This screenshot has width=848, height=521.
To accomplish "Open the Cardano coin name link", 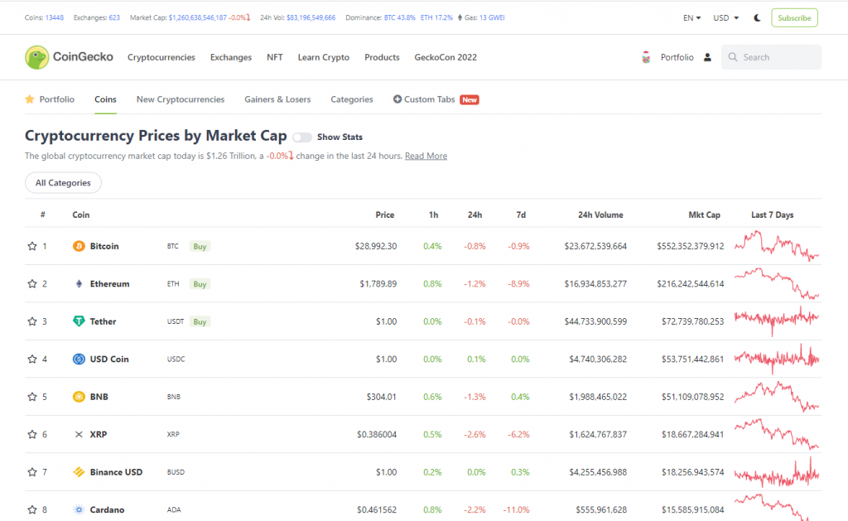I will pos(107,509).
